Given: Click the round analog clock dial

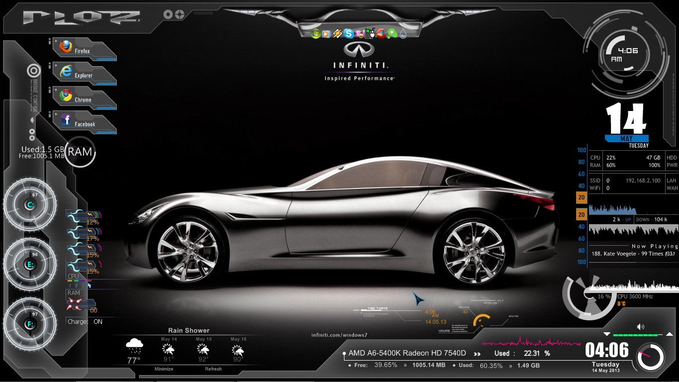Looking at the screenshot, I should click(x=651, y=357).
